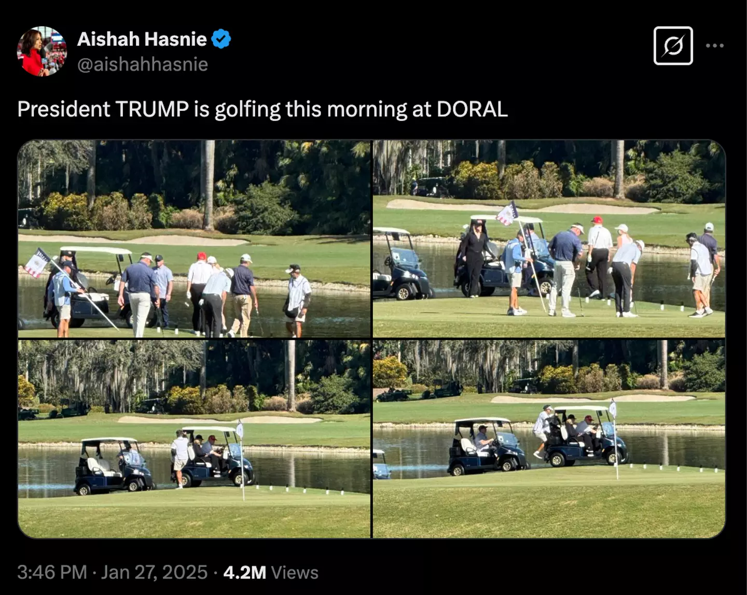This screenshot has width=747, height=595.
Task: Click the blue verified checkmark badge
Action: 222,39
